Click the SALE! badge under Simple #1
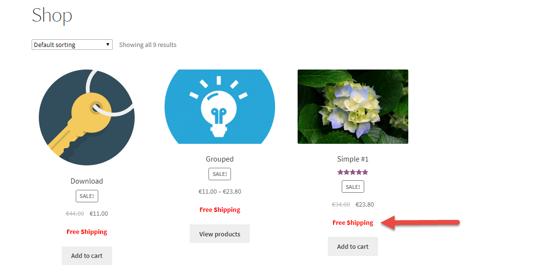The image size is (554, 279). coord(353,186)
